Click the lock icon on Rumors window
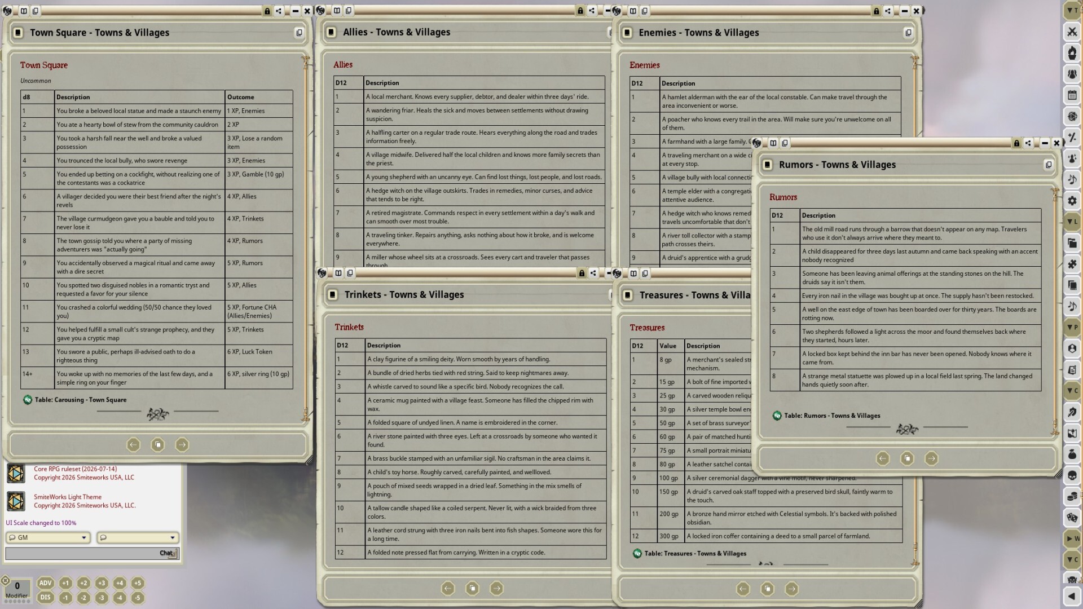The image size is (1083, 609). (1016, 143)
